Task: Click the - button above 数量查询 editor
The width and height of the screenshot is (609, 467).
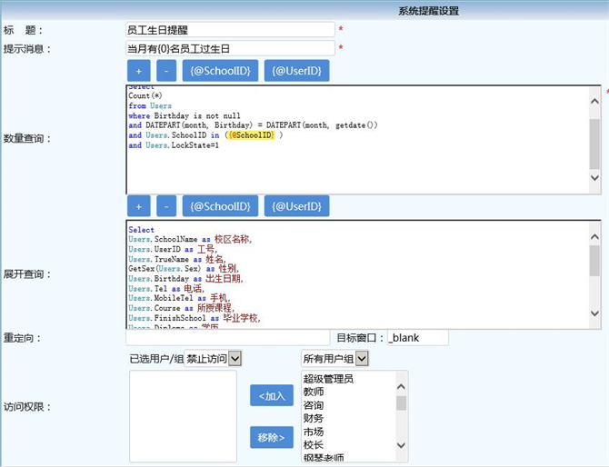Action: (166, 71)
